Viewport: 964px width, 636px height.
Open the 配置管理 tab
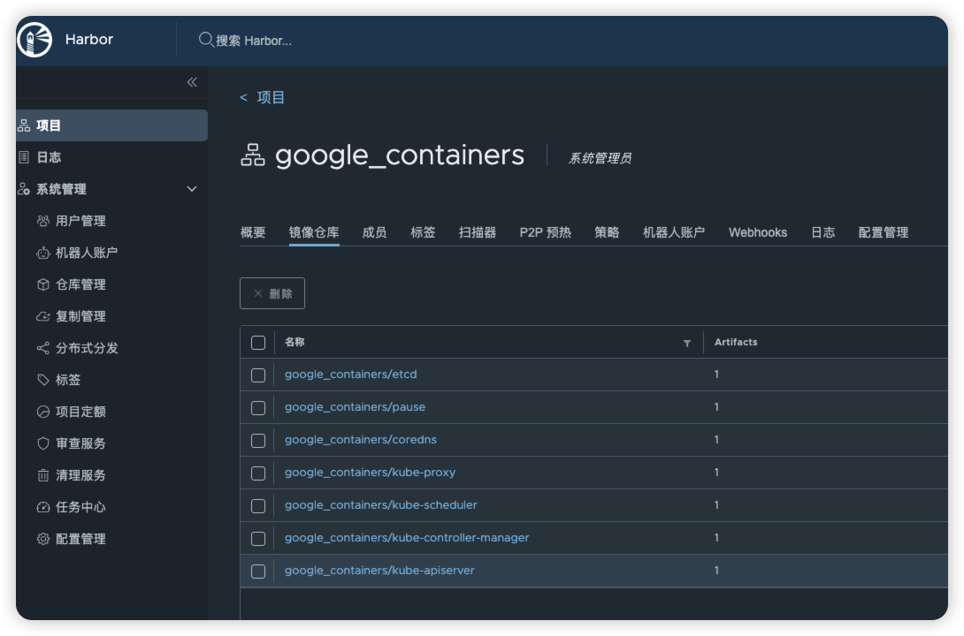click(884, 232)
